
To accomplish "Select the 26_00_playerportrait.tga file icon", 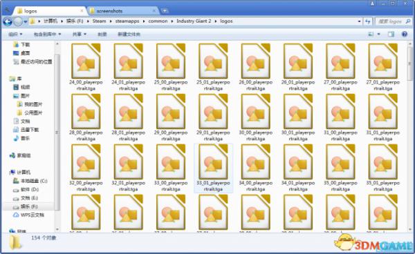I will pos(256,61).
